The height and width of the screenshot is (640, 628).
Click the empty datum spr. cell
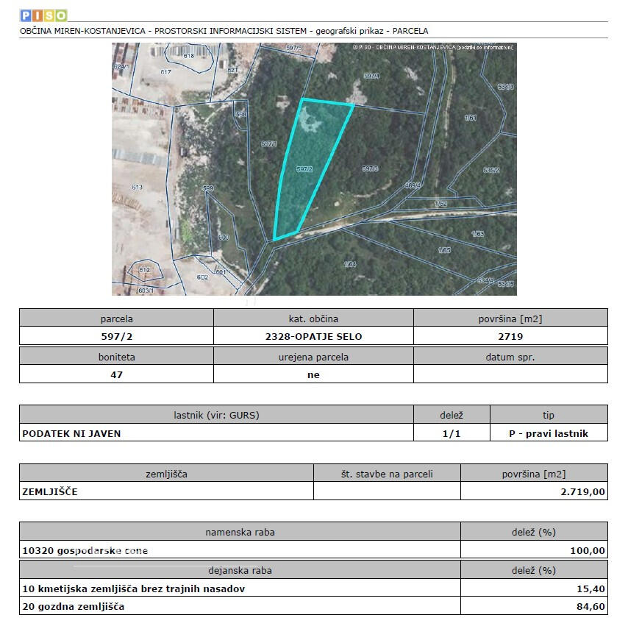pyautogui.click(x=510, y=374)
